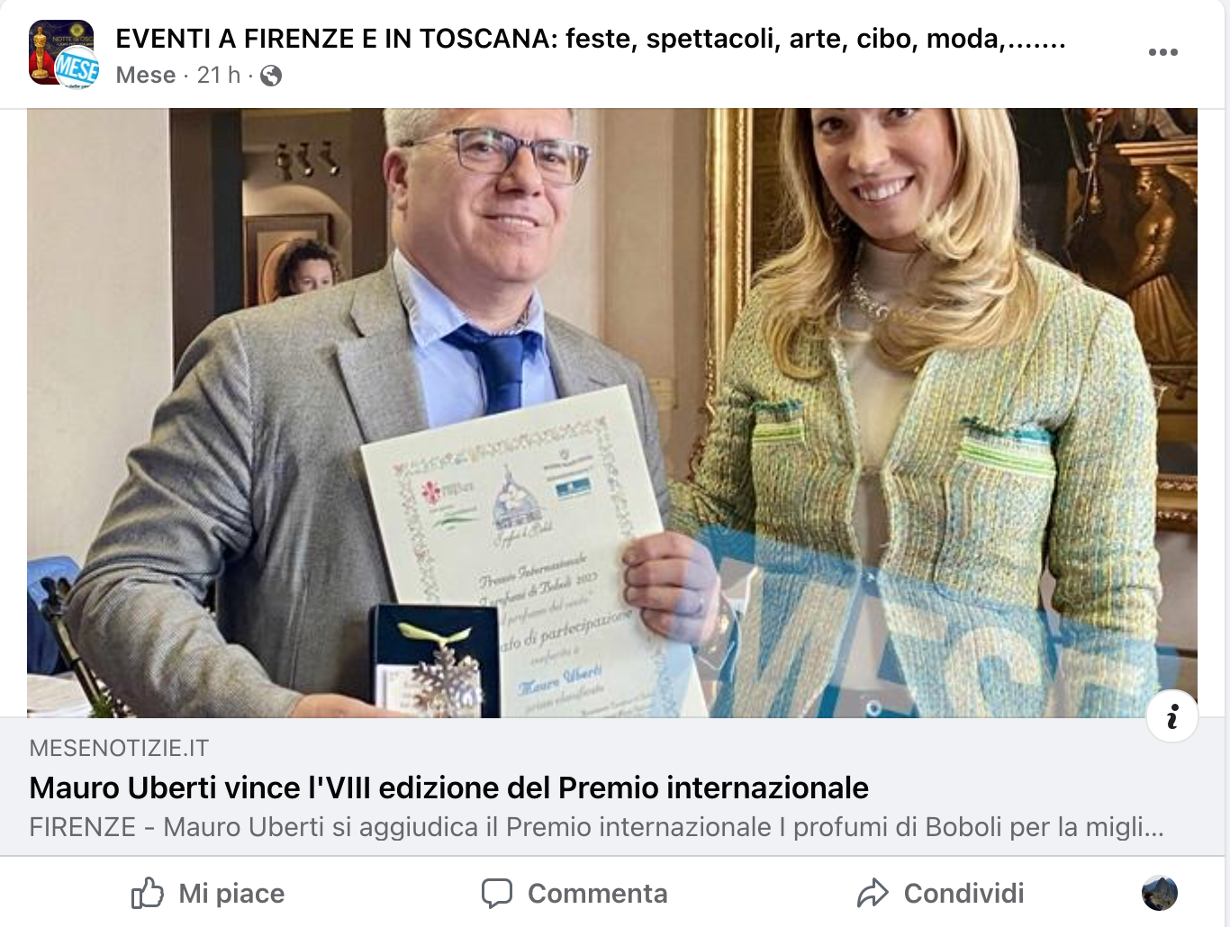The height and width of the screenshot is (927, 1230).
Task: Click the 21 h post timestamp
Action: (x=219, y=76)
